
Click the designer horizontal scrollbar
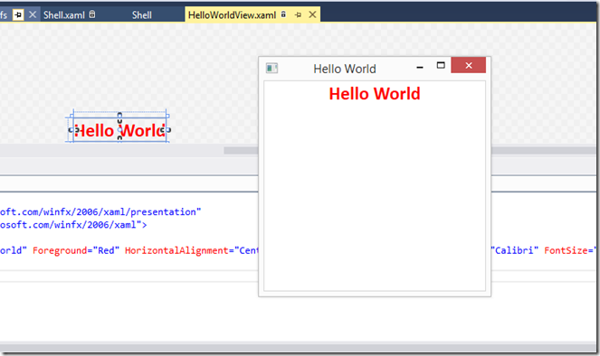[x=241, y=151]
